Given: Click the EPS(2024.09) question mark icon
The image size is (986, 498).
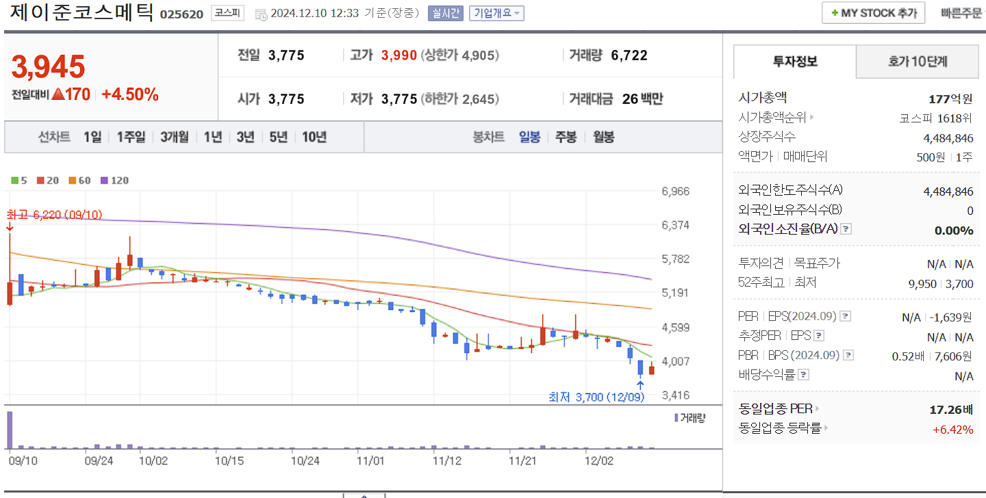Looking at the screenshot, I should coord(844,316).
